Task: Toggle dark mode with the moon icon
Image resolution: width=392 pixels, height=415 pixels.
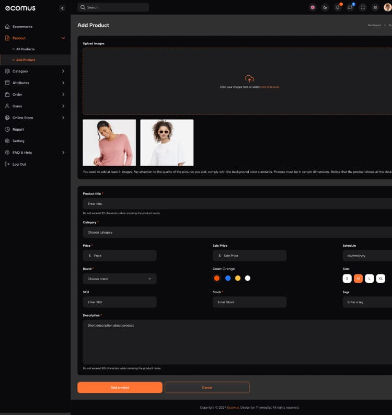Action: click(325, 7)
